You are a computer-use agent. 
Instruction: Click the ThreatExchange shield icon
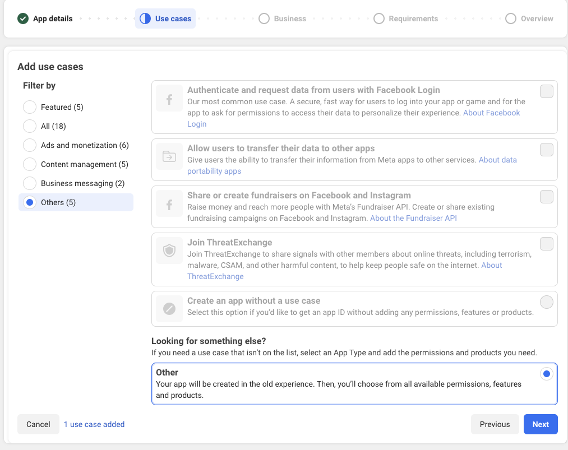tap(169, 251)
